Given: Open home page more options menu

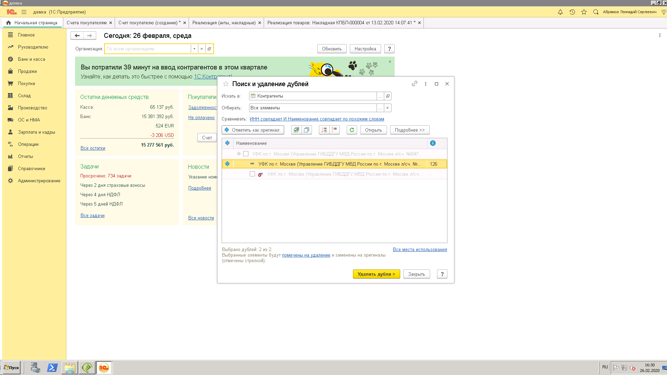Looking at the screenshot, I should tap(660, 35).
